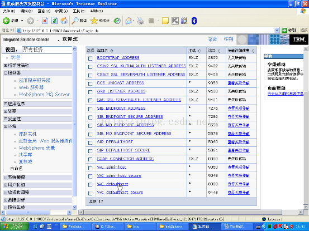Select checkbox for SIB_ENDPOINT_ADDRESS row
The width and height of the screenshot is (309, 231).
[91, 109]
